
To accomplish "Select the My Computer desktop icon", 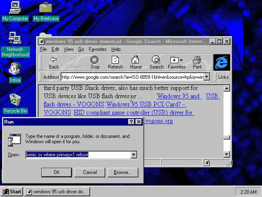I will pos(15,11).
